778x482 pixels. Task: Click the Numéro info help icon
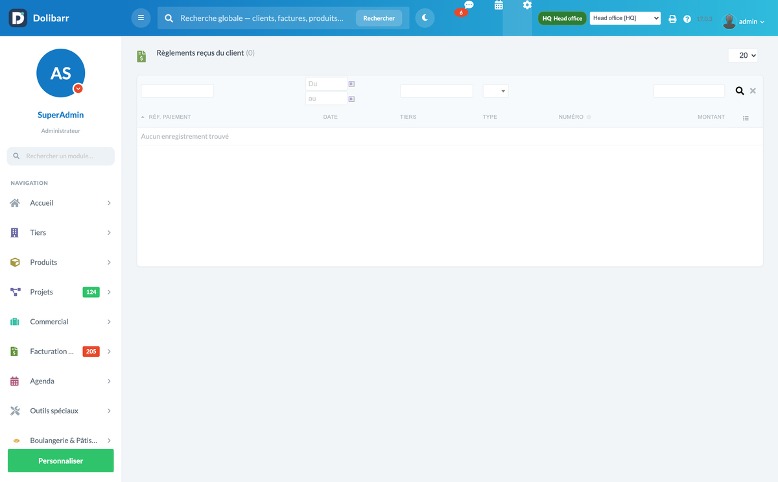tap(589, 117)
